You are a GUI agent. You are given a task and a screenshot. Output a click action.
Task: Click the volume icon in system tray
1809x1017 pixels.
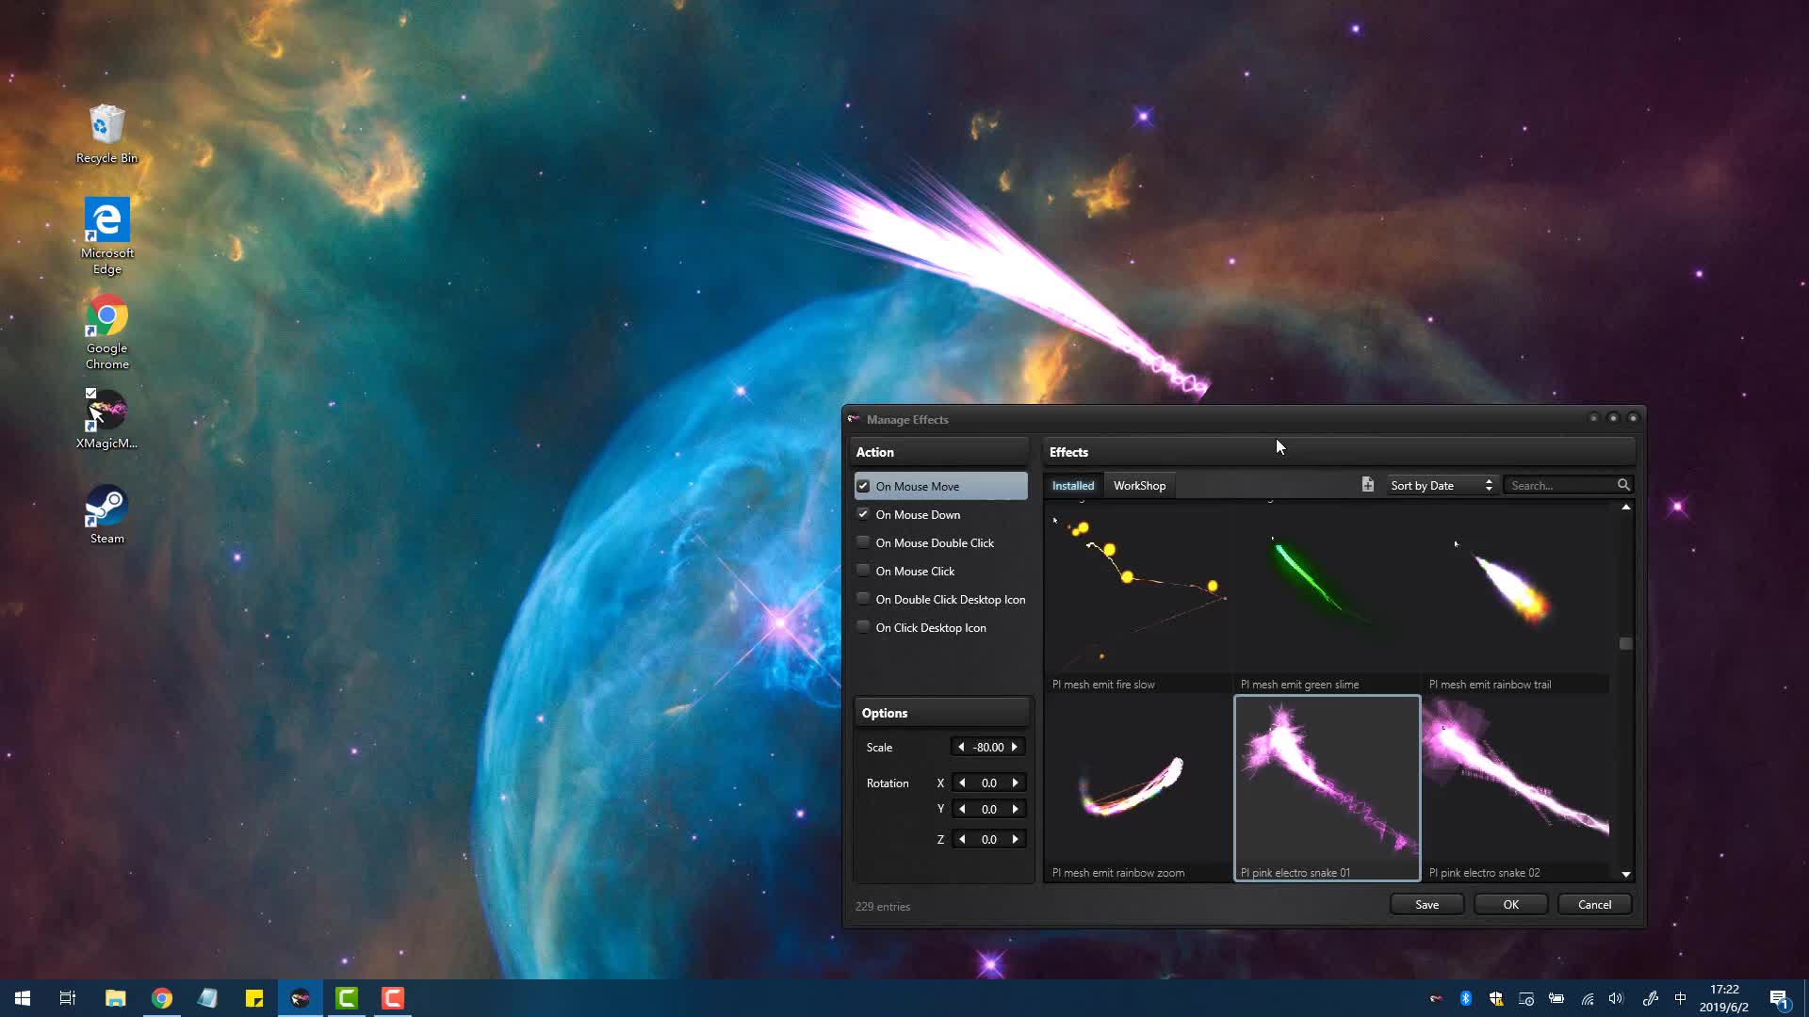(x=1616, y=999)
